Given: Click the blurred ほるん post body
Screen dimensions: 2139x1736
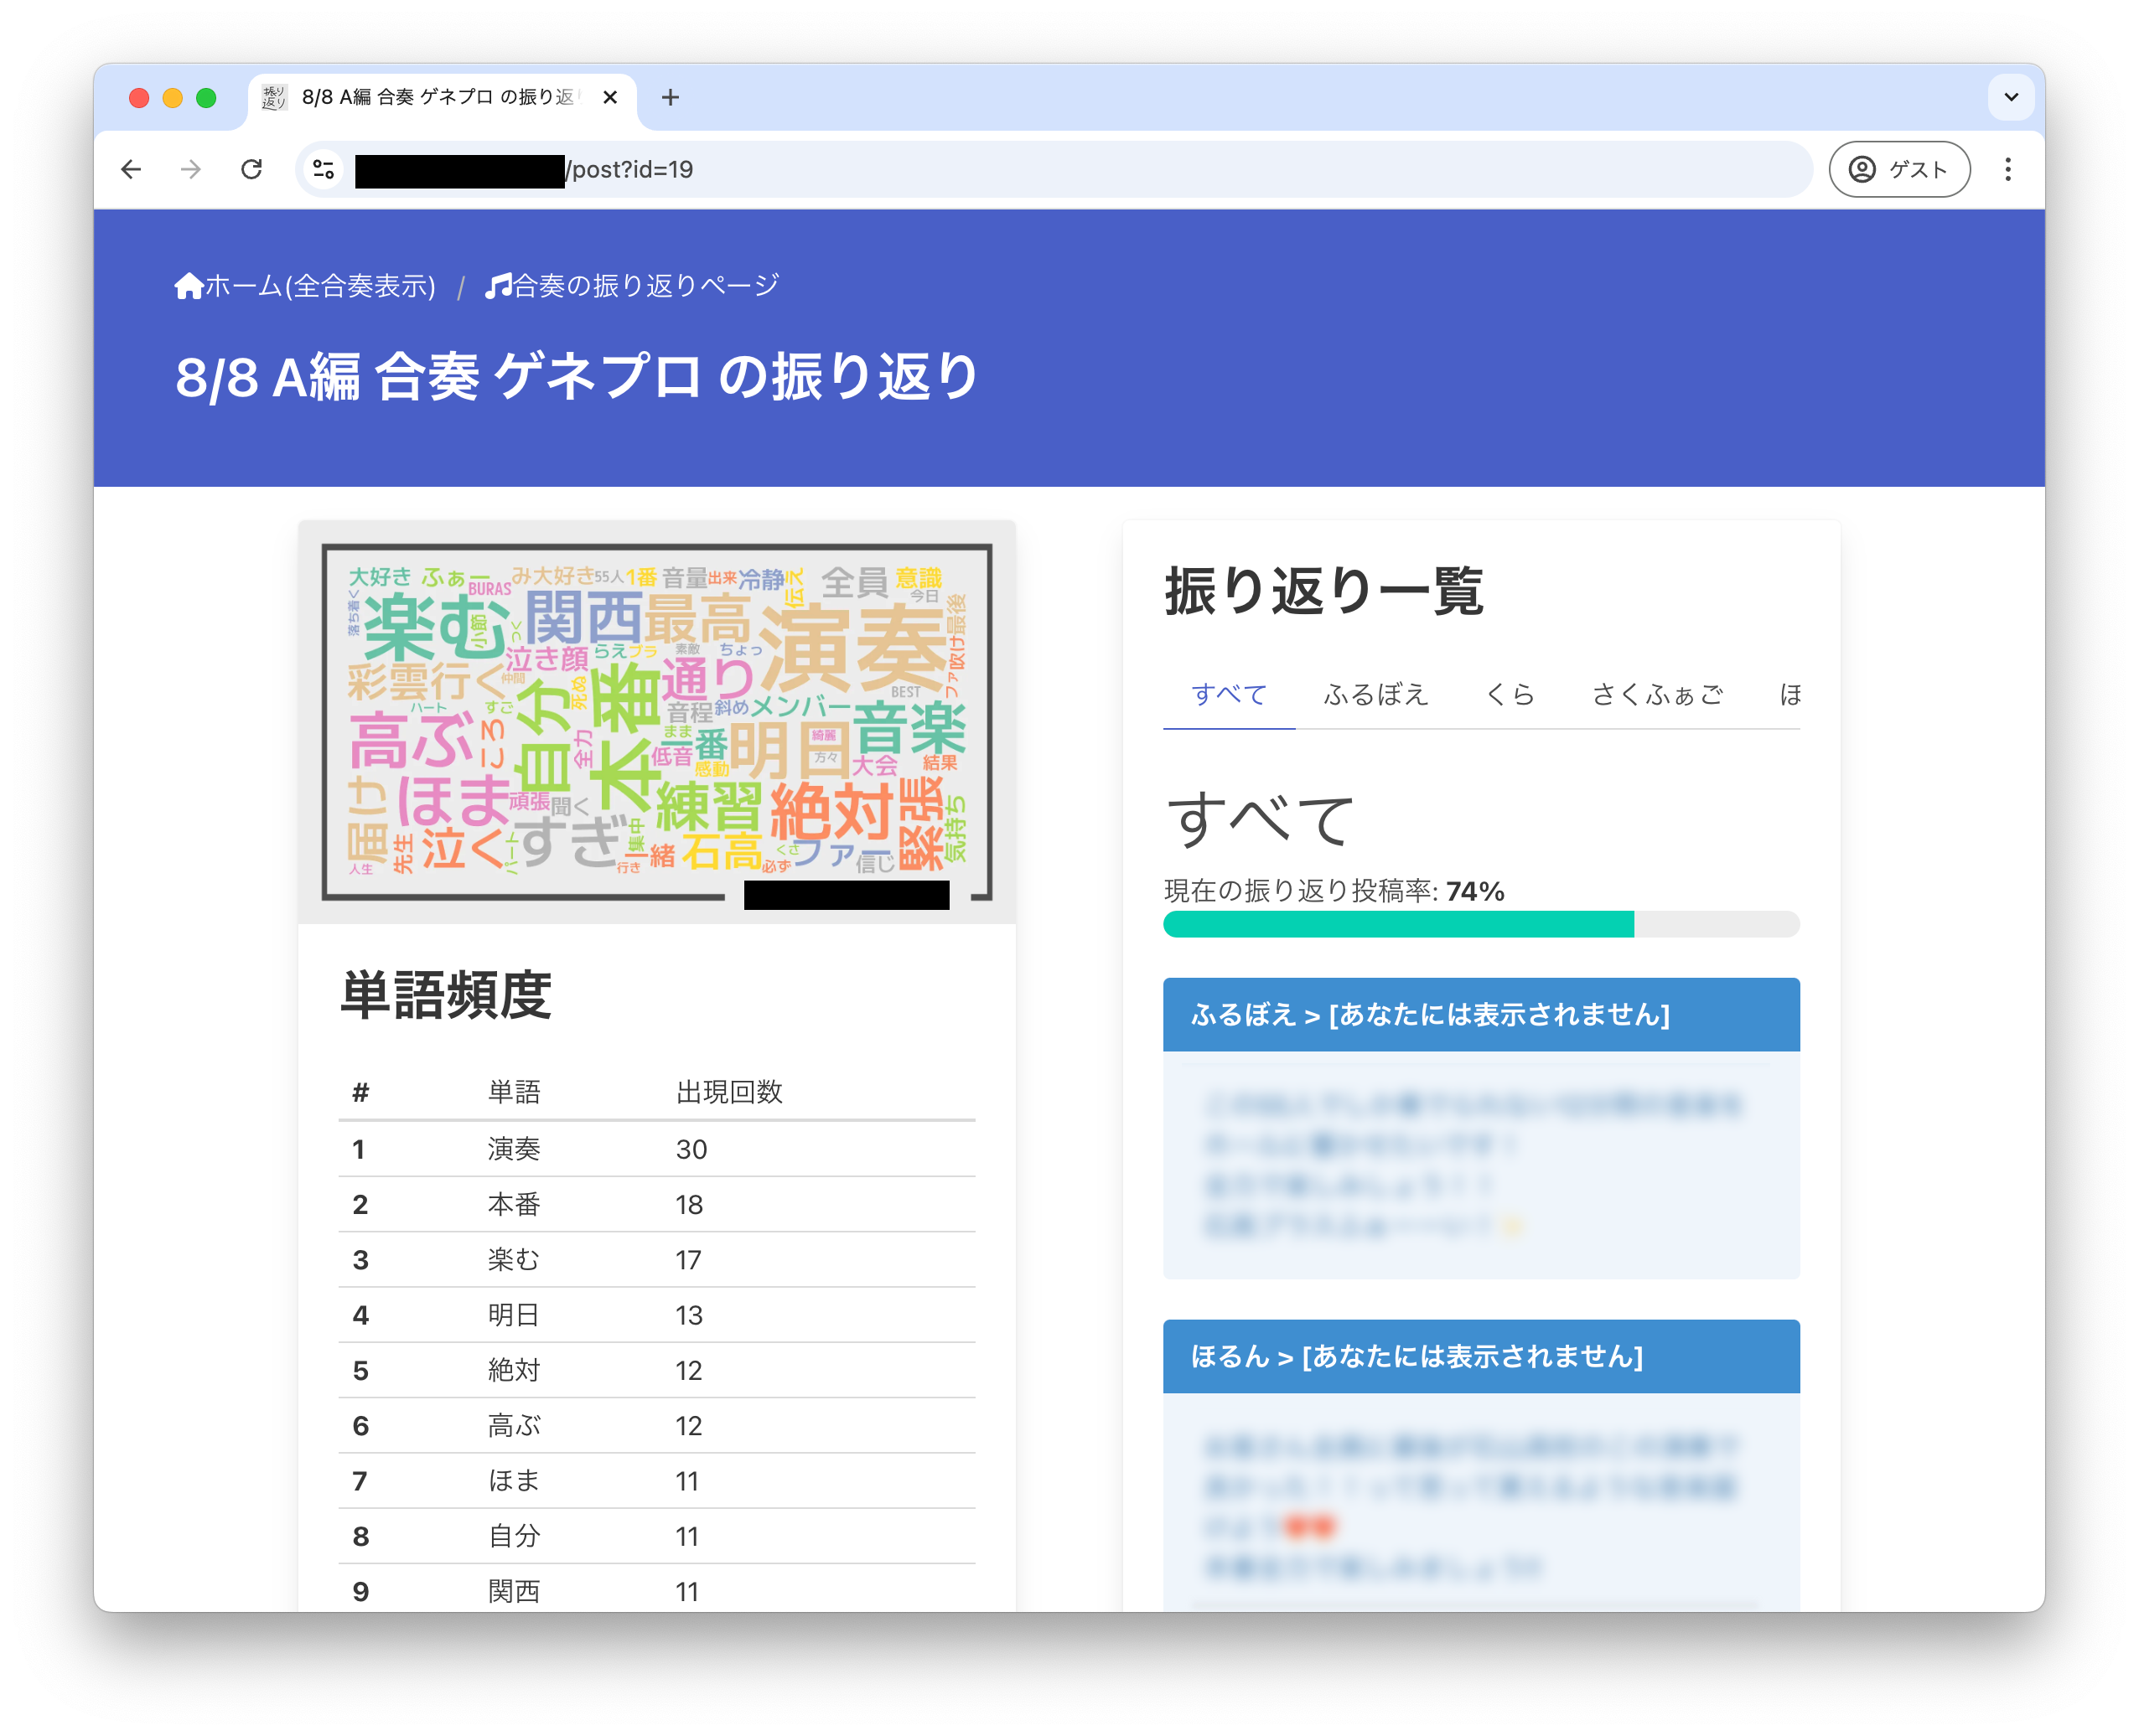Looking at the screenshot, I should click(1481, 1501).
